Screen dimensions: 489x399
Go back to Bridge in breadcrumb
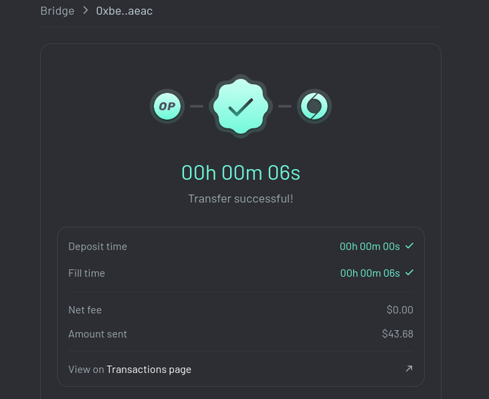[x=58, y=11]
